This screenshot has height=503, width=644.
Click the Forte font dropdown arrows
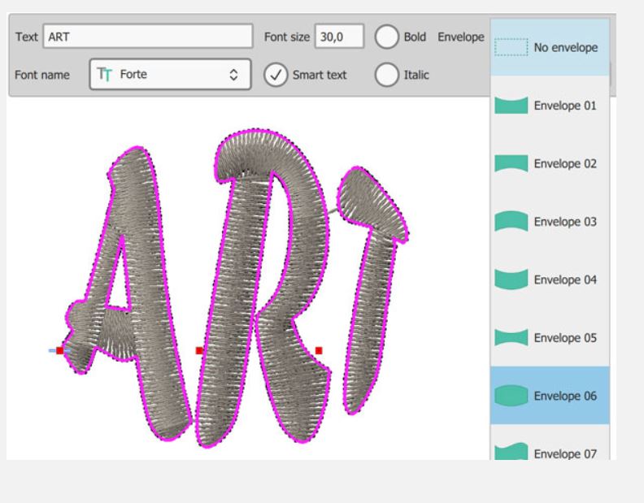coord(234,75)
